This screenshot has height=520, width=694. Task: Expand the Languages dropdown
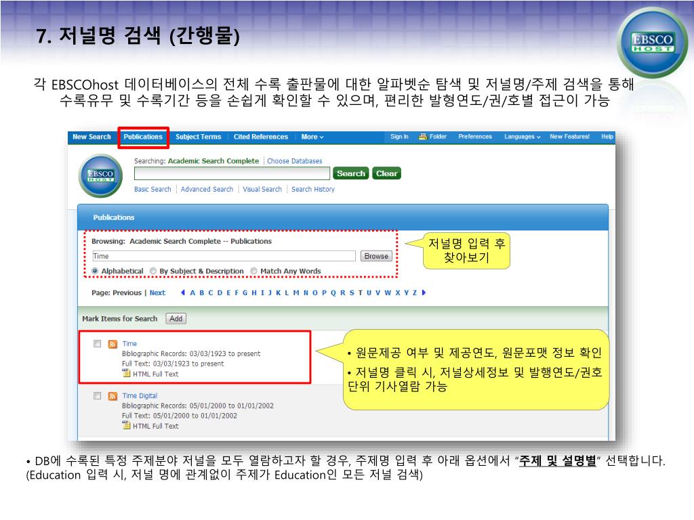523,137
